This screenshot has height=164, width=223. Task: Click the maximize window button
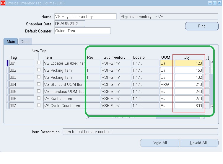pyautogui.click(x=215, y=3)
